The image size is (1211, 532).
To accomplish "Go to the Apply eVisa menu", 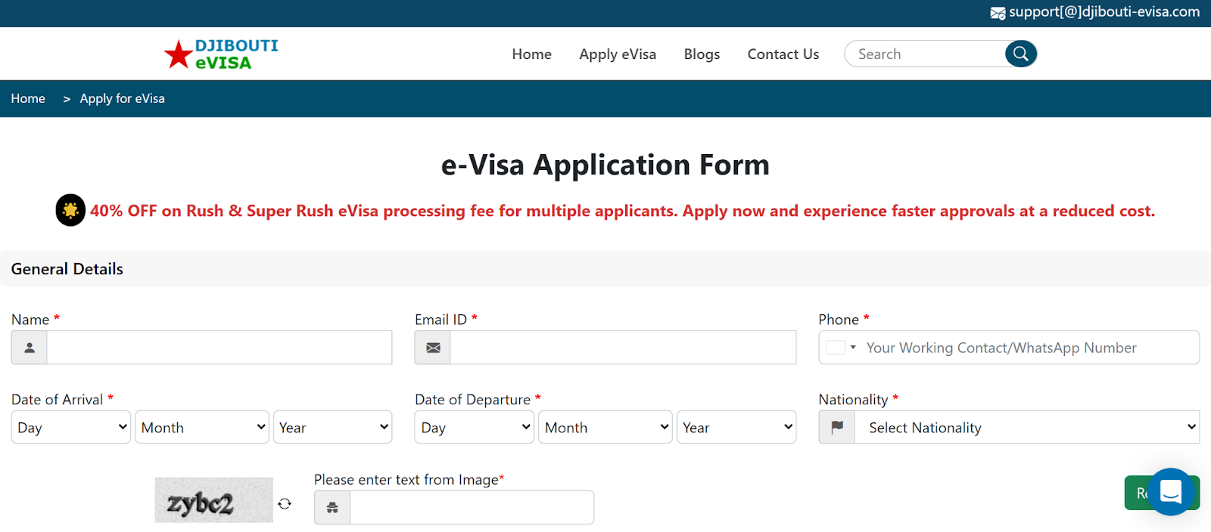I will (618, 54).
